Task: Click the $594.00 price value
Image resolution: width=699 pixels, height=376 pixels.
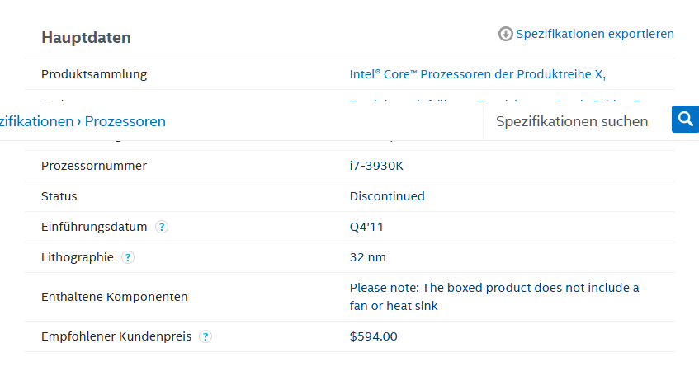Action: point(373,336)
